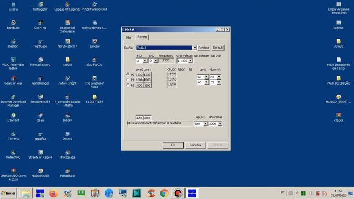Screen dimensions: 354x199
Task: Open the FID dropdown
Action: pyautogui.click(x=142, y=61)
